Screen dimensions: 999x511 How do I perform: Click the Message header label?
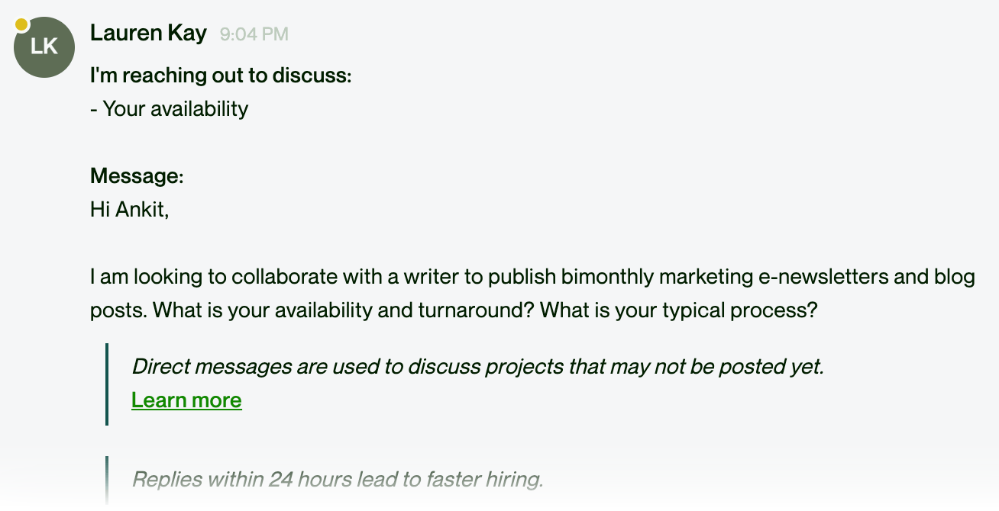[136, 175]
